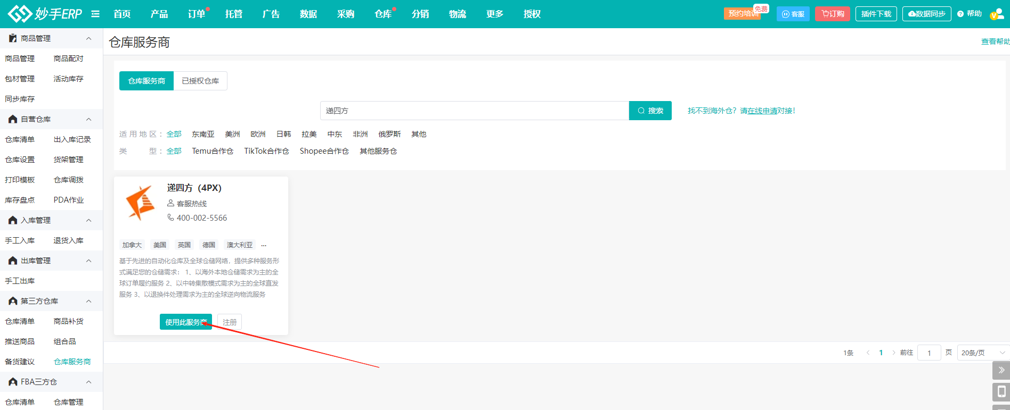Click the 在线申请 link
Screen dimensions: 1010x410
[762, 111]
